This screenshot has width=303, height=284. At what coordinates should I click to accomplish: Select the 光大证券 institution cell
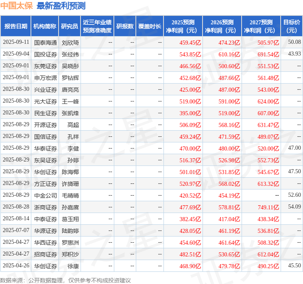(x=46, y=101)
